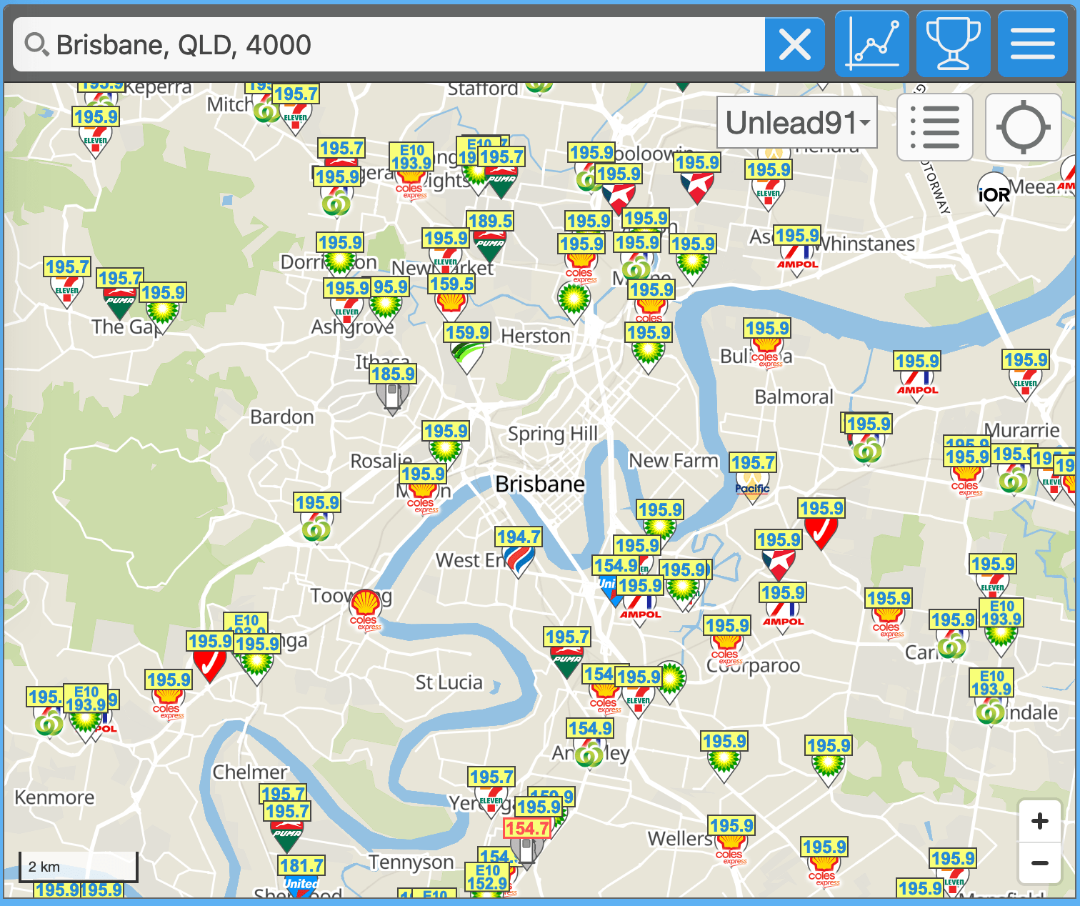Open the price trends chart icon
This screenshot has width=1080, height=906.
click(x=872, y=43)
